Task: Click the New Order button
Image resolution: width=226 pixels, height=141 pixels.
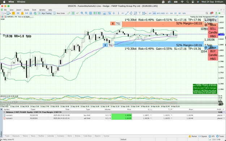Action: pos(59,13)
